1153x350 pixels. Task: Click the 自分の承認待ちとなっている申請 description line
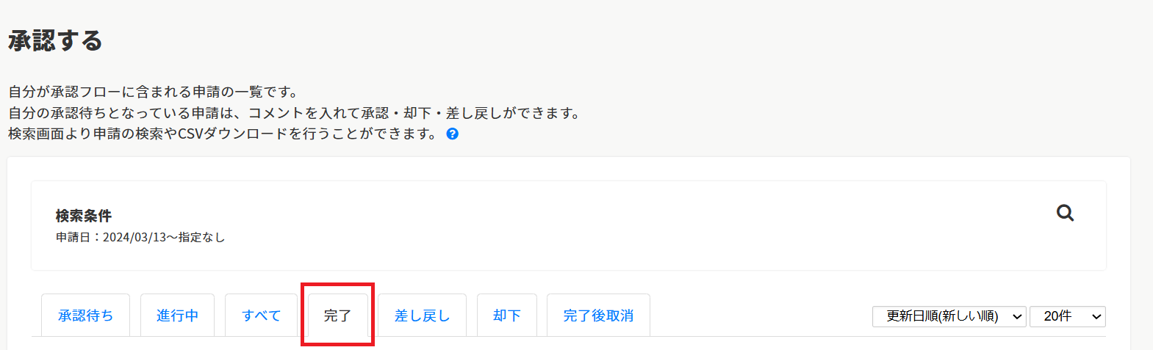coord(294,113)
